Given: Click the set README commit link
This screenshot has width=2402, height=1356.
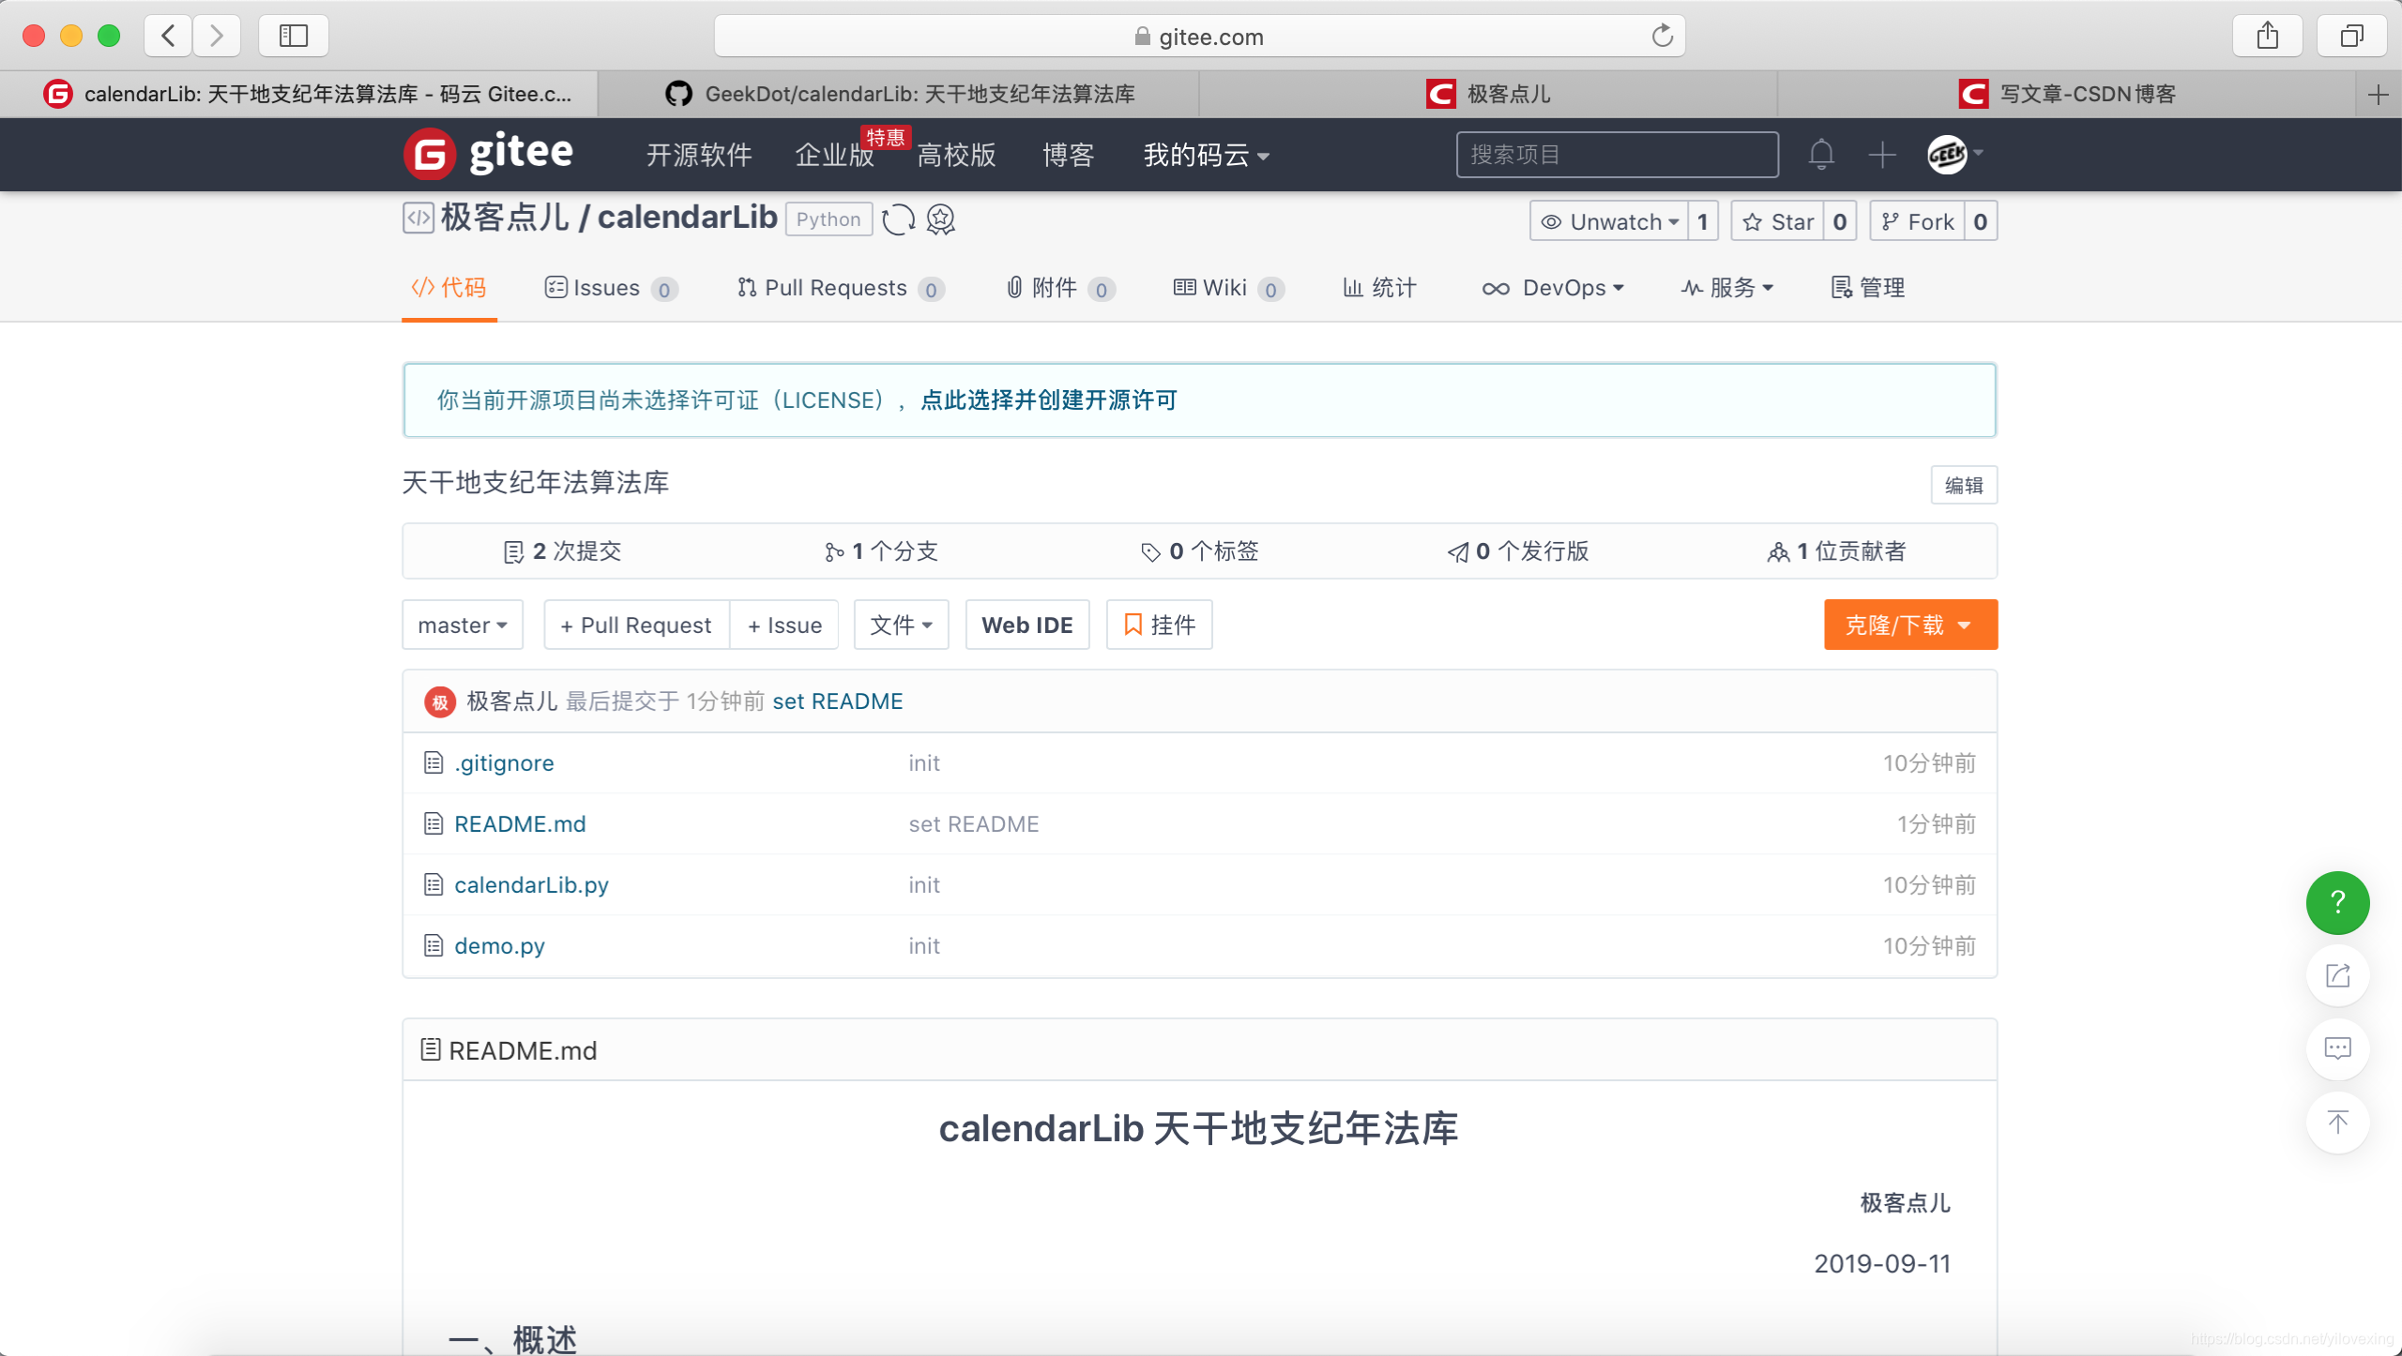Looking at the screenshot, I should coord(838,701).
